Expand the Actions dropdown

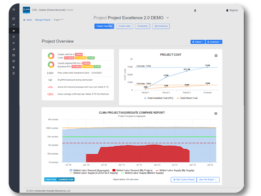pos(198,42)
